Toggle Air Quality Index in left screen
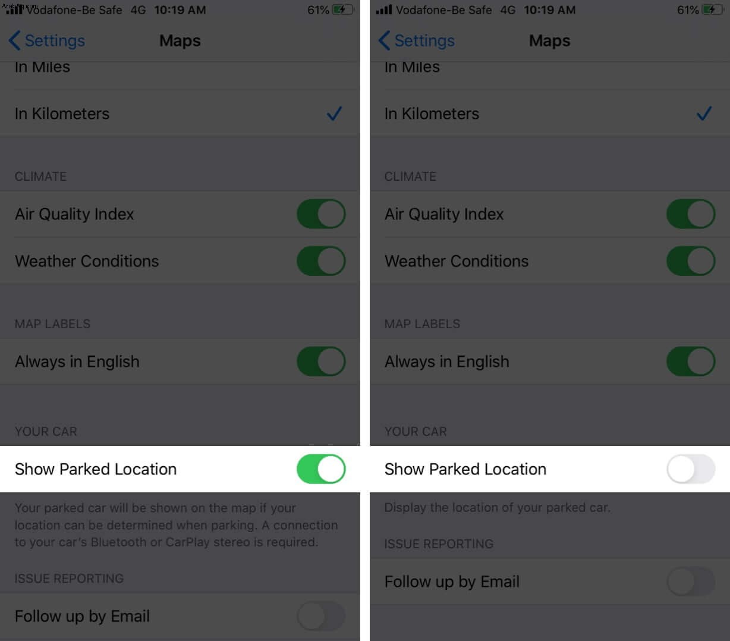This screenshot has width=730, height=641. [x=321, y=214]
